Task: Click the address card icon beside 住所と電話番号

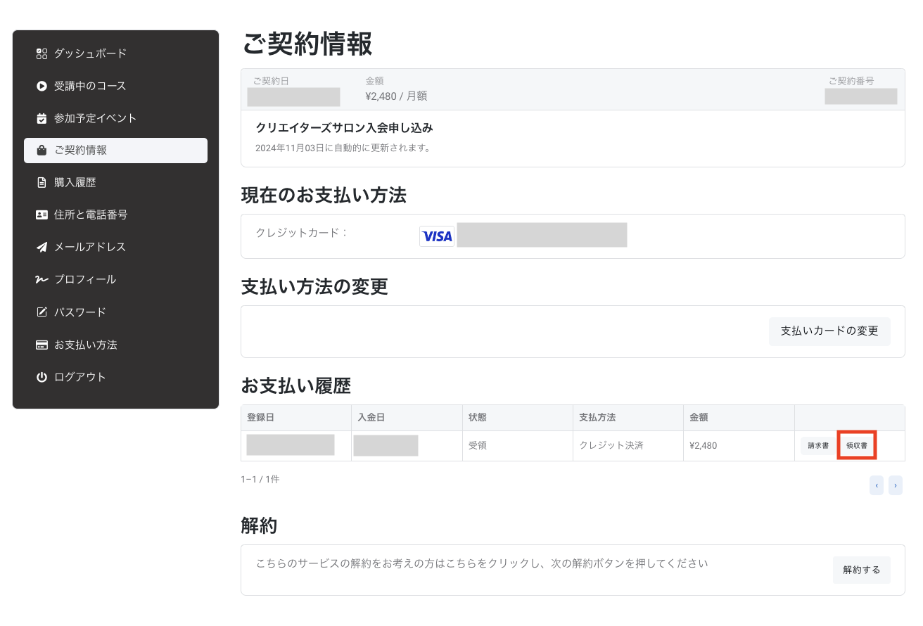Action: tap(42, 215)
